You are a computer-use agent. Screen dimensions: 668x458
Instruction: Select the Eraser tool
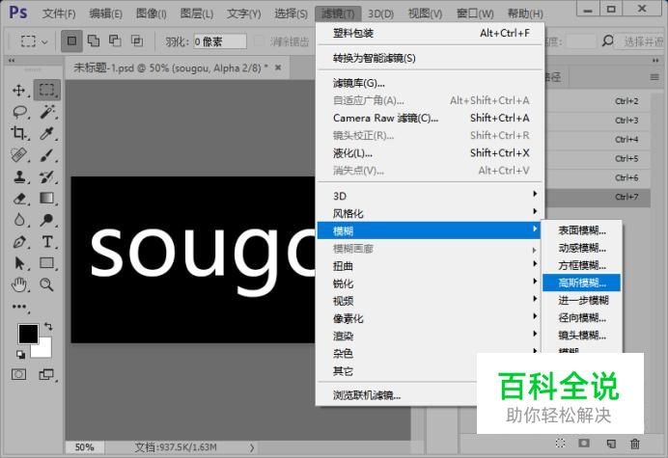pos(19,199)
